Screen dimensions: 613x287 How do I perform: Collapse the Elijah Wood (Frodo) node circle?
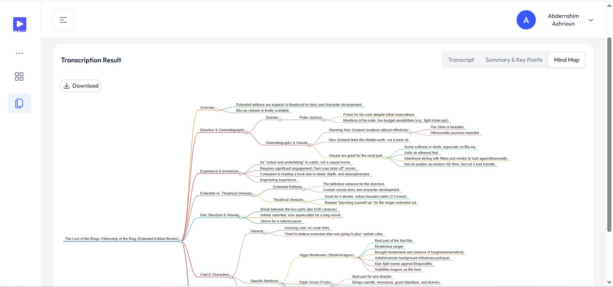[x=332, y=285]
